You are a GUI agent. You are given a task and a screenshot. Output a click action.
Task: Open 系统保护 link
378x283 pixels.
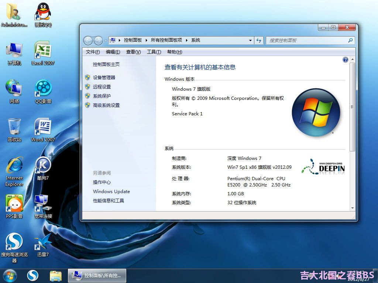[x=102, y=96]
